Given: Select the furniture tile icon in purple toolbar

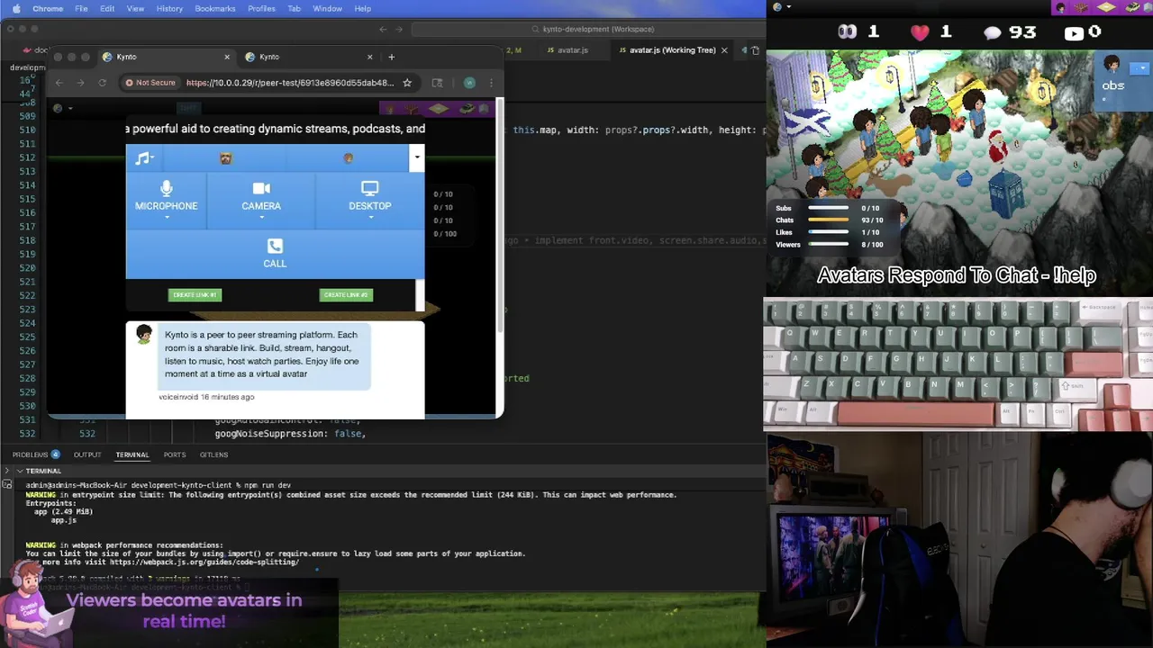Looking at the screenshot, I should pyautogui.click(x=438, y=109).
